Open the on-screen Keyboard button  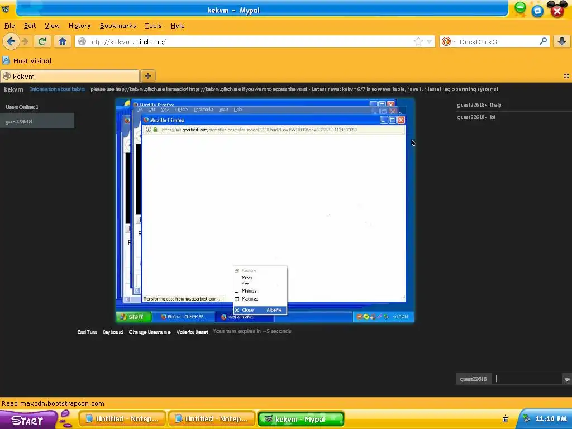click(113, 332)
